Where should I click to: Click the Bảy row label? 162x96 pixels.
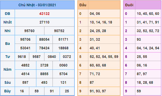coord(7,91)
